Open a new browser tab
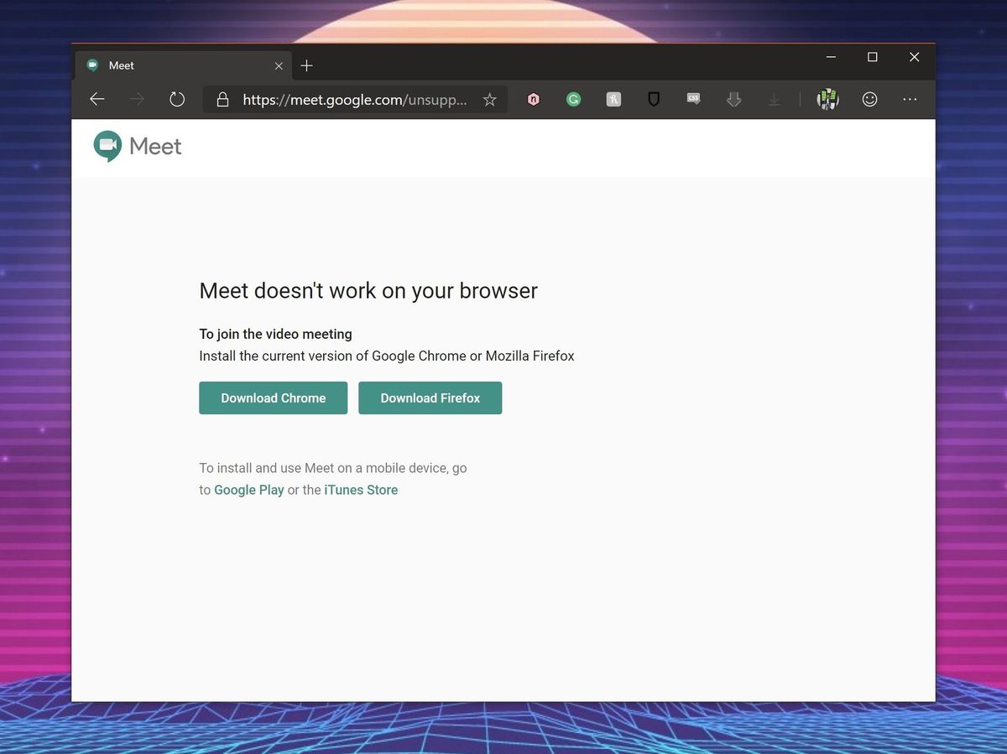This screenshot has width=1007, height=754. coord(306,65)
